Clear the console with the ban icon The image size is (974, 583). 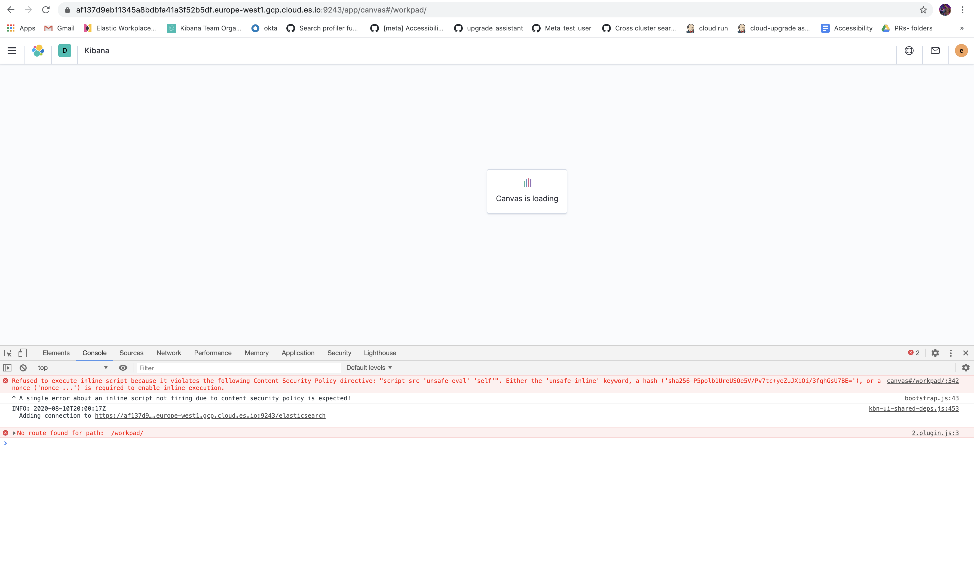click(23, 368)
